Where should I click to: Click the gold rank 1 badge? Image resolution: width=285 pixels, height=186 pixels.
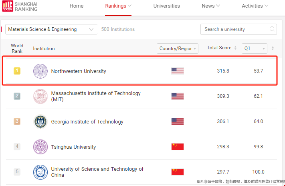[x=17, y=71]
